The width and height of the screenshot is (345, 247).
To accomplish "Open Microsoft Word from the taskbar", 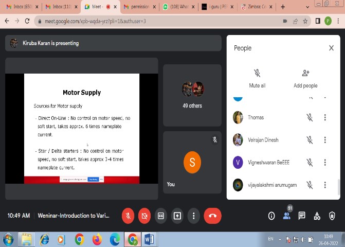I will [x=150, y=239].
